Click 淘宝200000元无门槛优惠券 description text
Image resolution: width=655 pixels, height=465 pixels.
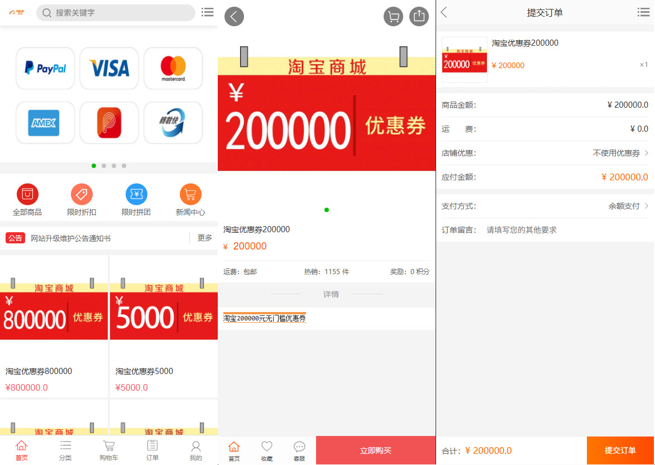265,318
